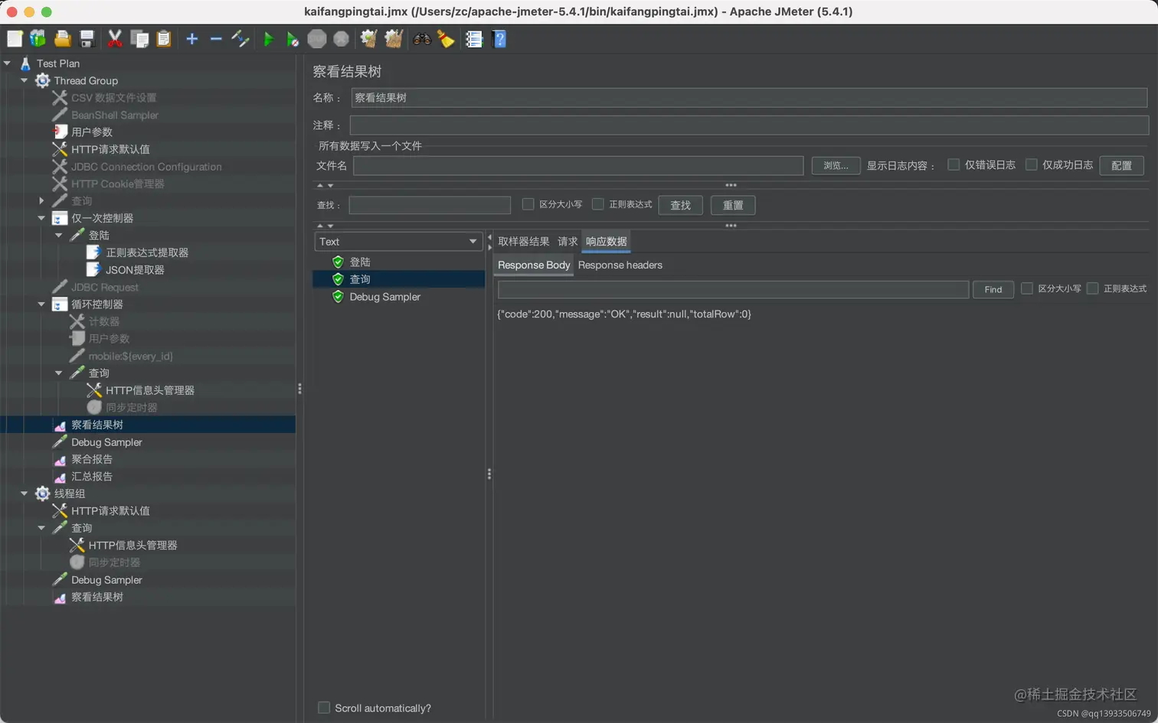Start the test with green play icon
Screen dimensions: 1158x723
pos(269,39)
